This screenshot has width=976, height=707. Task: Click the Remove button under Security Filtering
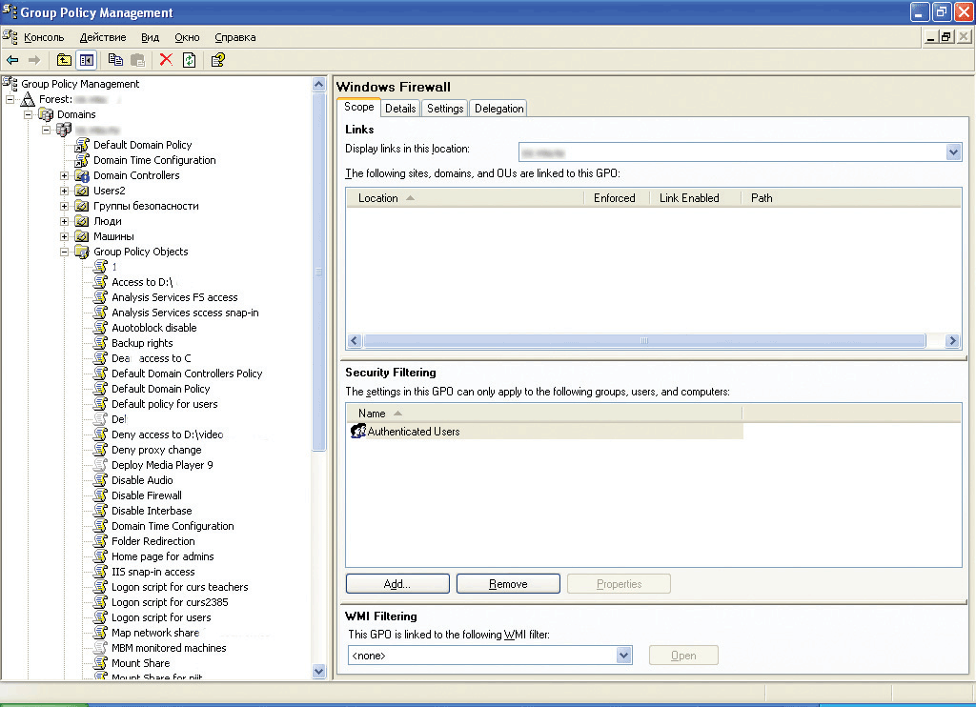coord(508,584)
